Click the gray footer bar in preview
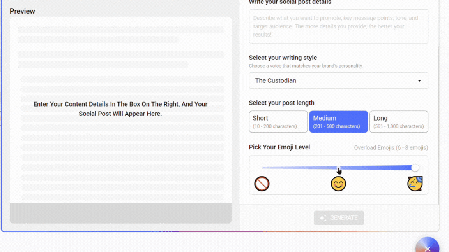Screen dimensions: 449x252 click(120, 213)
